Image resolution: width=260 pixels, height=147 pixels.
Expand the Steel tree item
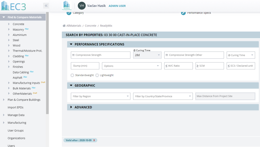[x=9, y=40]
